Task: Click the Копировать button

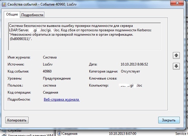Action: pyautogui.click(x=17, y=120)
